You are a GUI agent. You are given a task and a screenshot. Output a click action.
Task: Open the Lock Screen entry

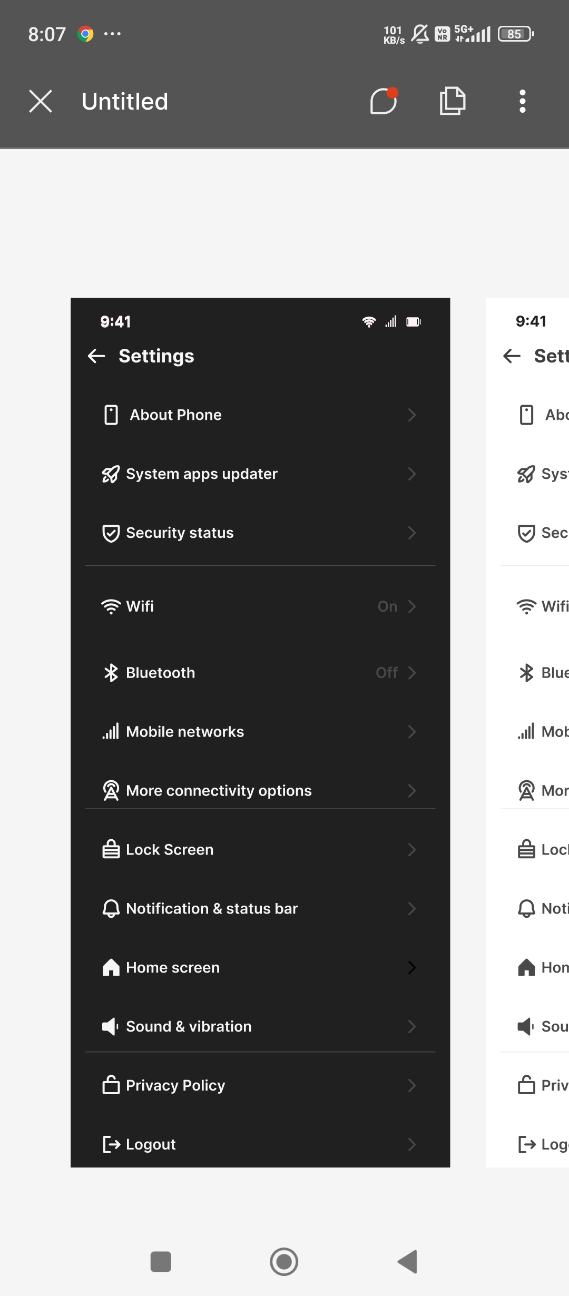260,850
